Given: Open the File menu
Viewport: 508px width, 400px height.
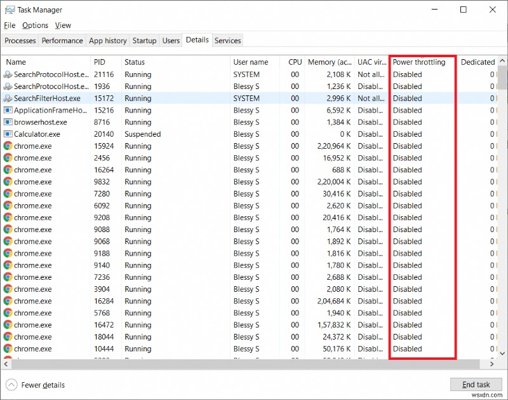Looking at the screenshot, I should (x=10, y=25).
